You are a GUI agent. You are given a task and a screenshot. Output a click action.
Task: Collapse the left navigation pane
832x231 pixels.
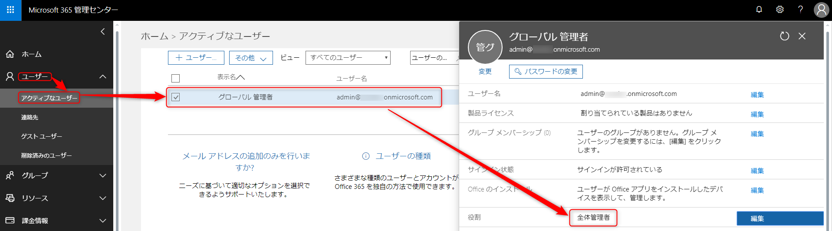[102, 32]
